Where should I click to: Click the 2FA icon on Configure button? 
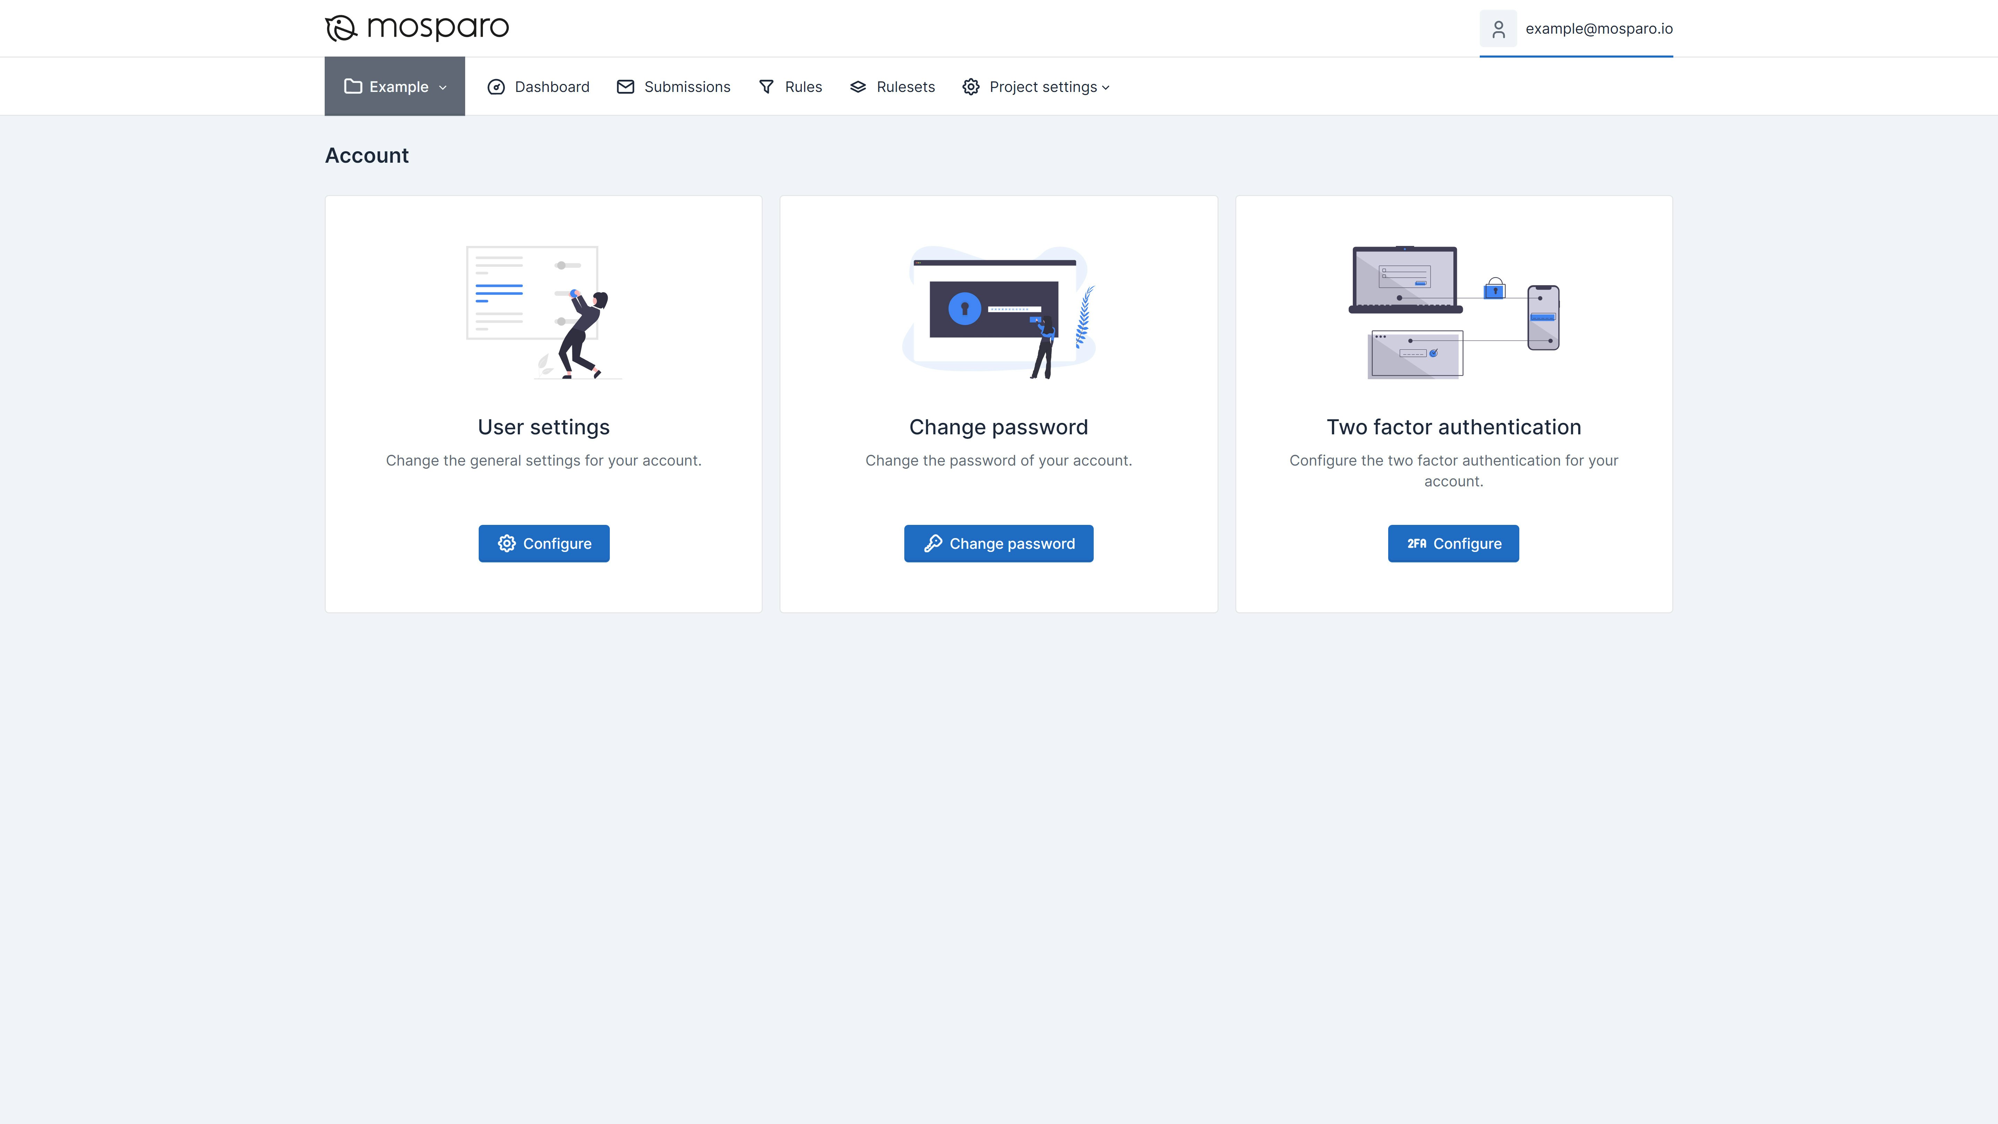point(1416,544)
